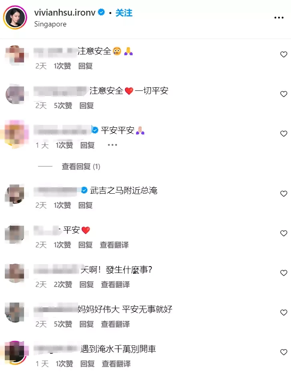Open the Singapore location tag

pyautogui.click(x=50, y=24)
